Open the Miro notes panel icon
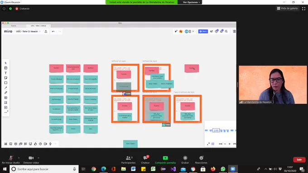Screen dimensions: 308x173 pyautogui.click(x=234, y=31)
